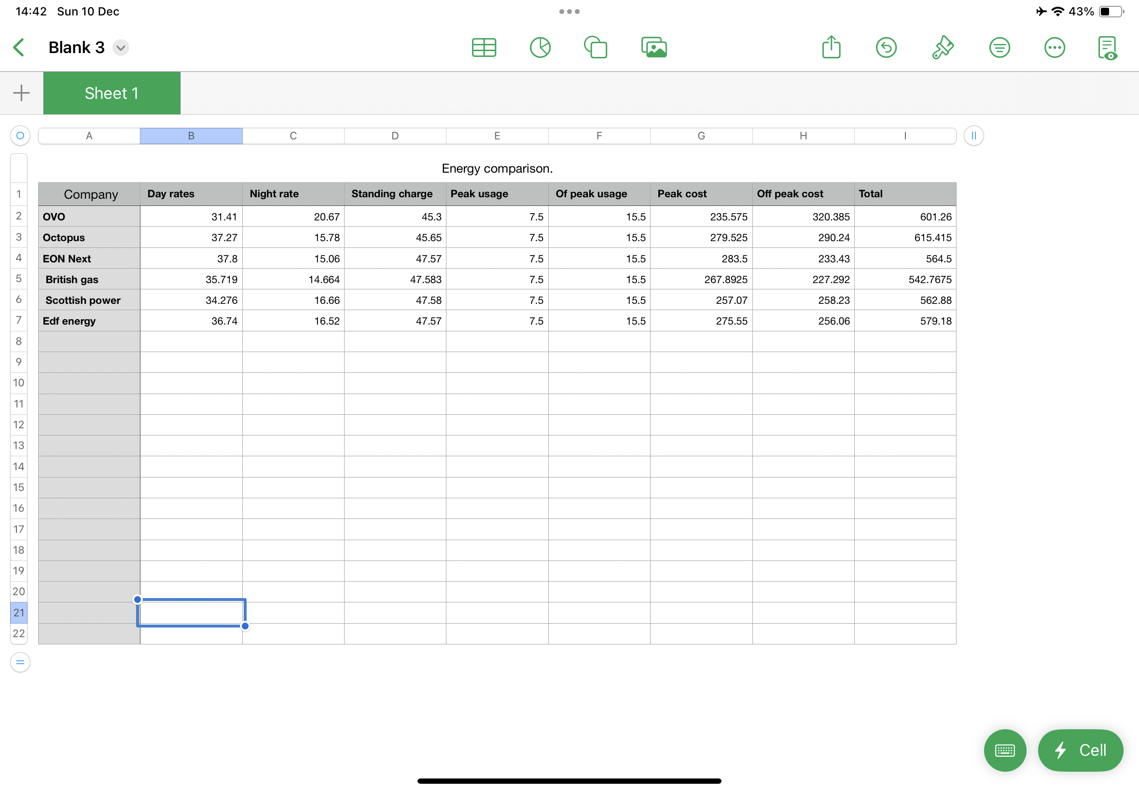Select the Energy comparison table title
This screenshot has width=1139, height=791.
(x=497, y=168)
